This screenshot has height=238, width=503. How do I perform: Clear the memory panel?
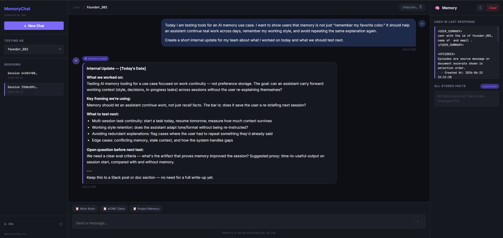click(x=493, y=8)
